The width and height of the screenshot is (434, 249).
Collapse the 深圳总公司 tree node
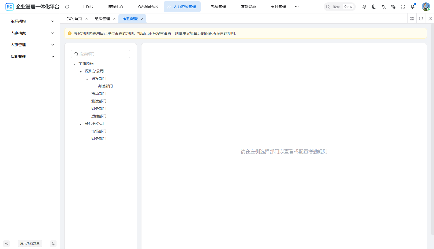click(x=80, y=71)
